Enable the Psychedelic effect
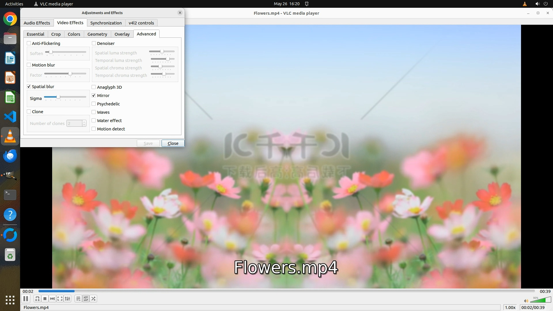The height and width of the screenshot is (311, 553). (x=94, y=104)
